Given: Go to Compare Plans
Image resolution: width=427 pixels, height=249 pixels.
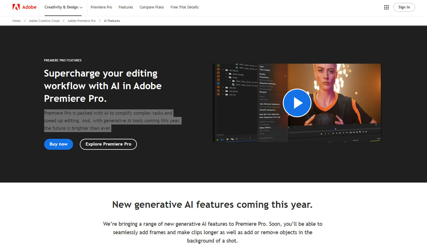Looking at the screenshot, I should pyautogui.click(x=152, y=7).
